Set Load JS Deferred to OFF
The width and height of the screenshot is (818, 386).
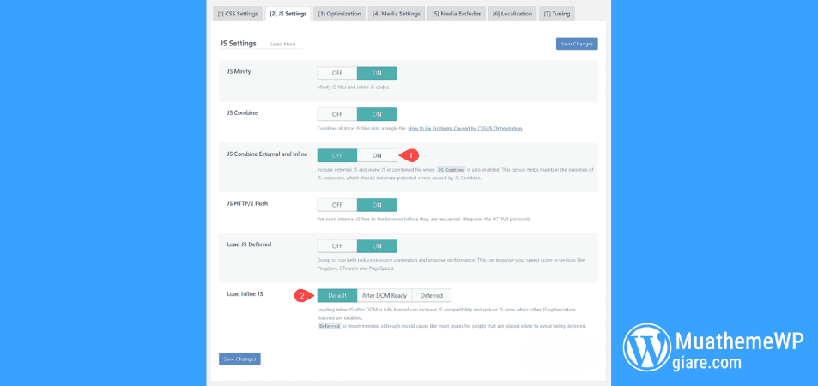pos(337,246)
